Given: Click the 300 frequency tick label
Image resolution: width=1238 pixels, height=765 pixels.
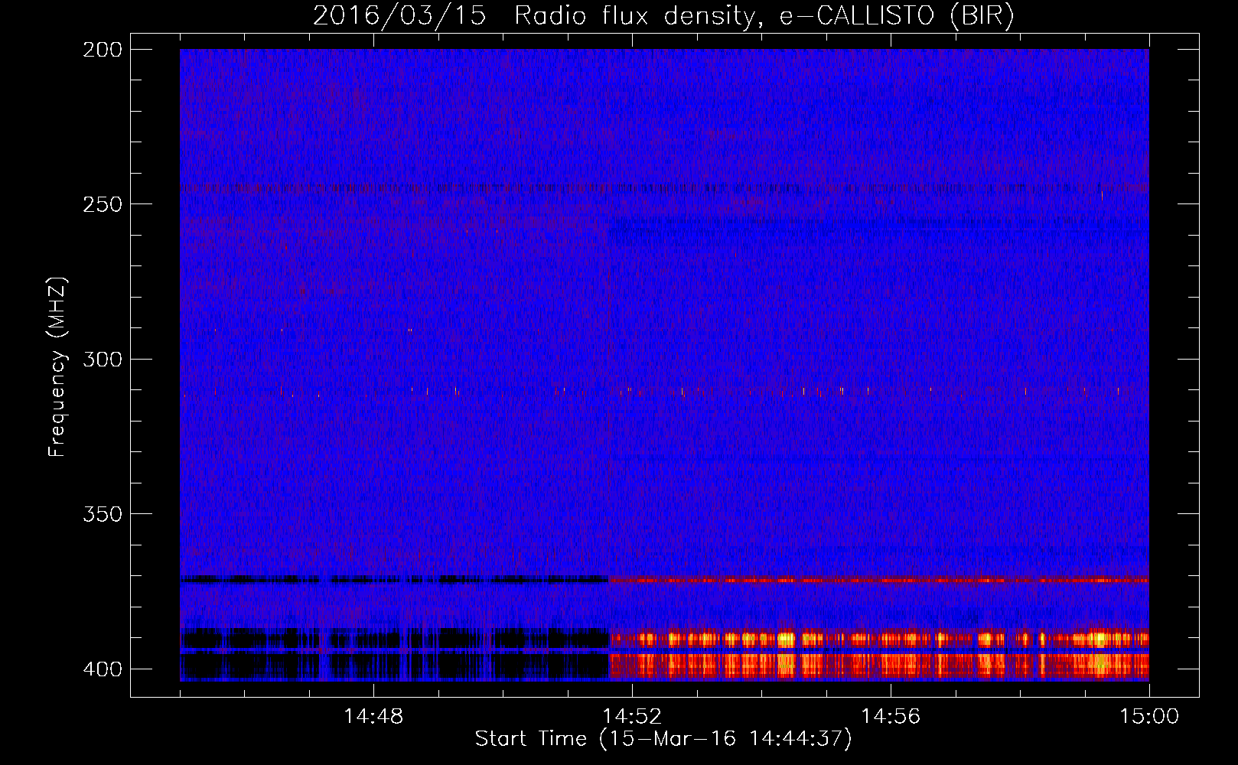Looking at the screenshot, I should [102, 359].
